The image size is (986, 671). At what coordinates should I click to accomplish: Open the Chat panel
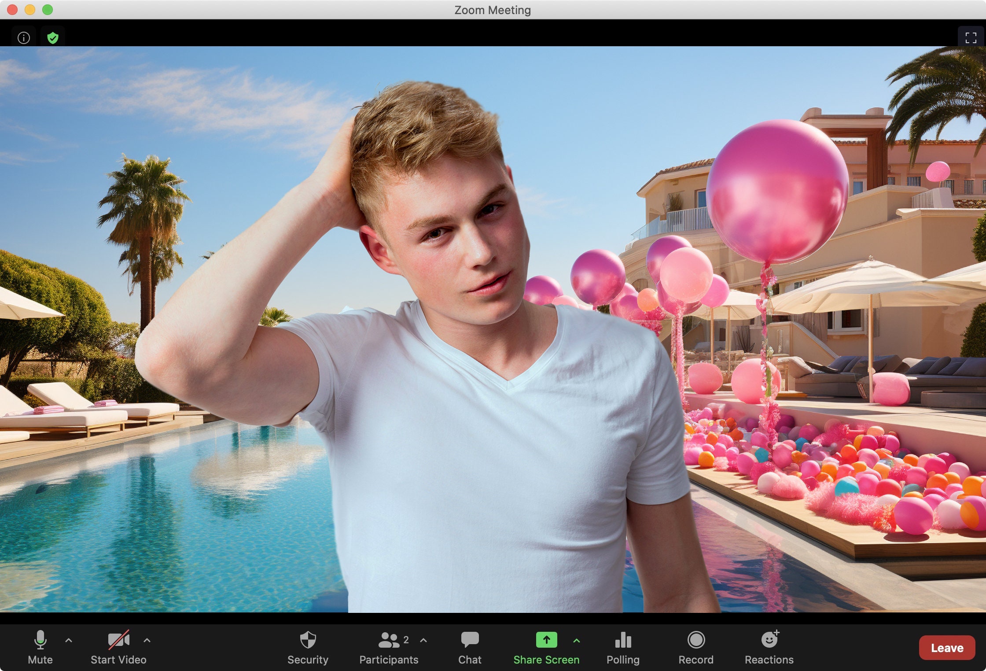point(470,646)
